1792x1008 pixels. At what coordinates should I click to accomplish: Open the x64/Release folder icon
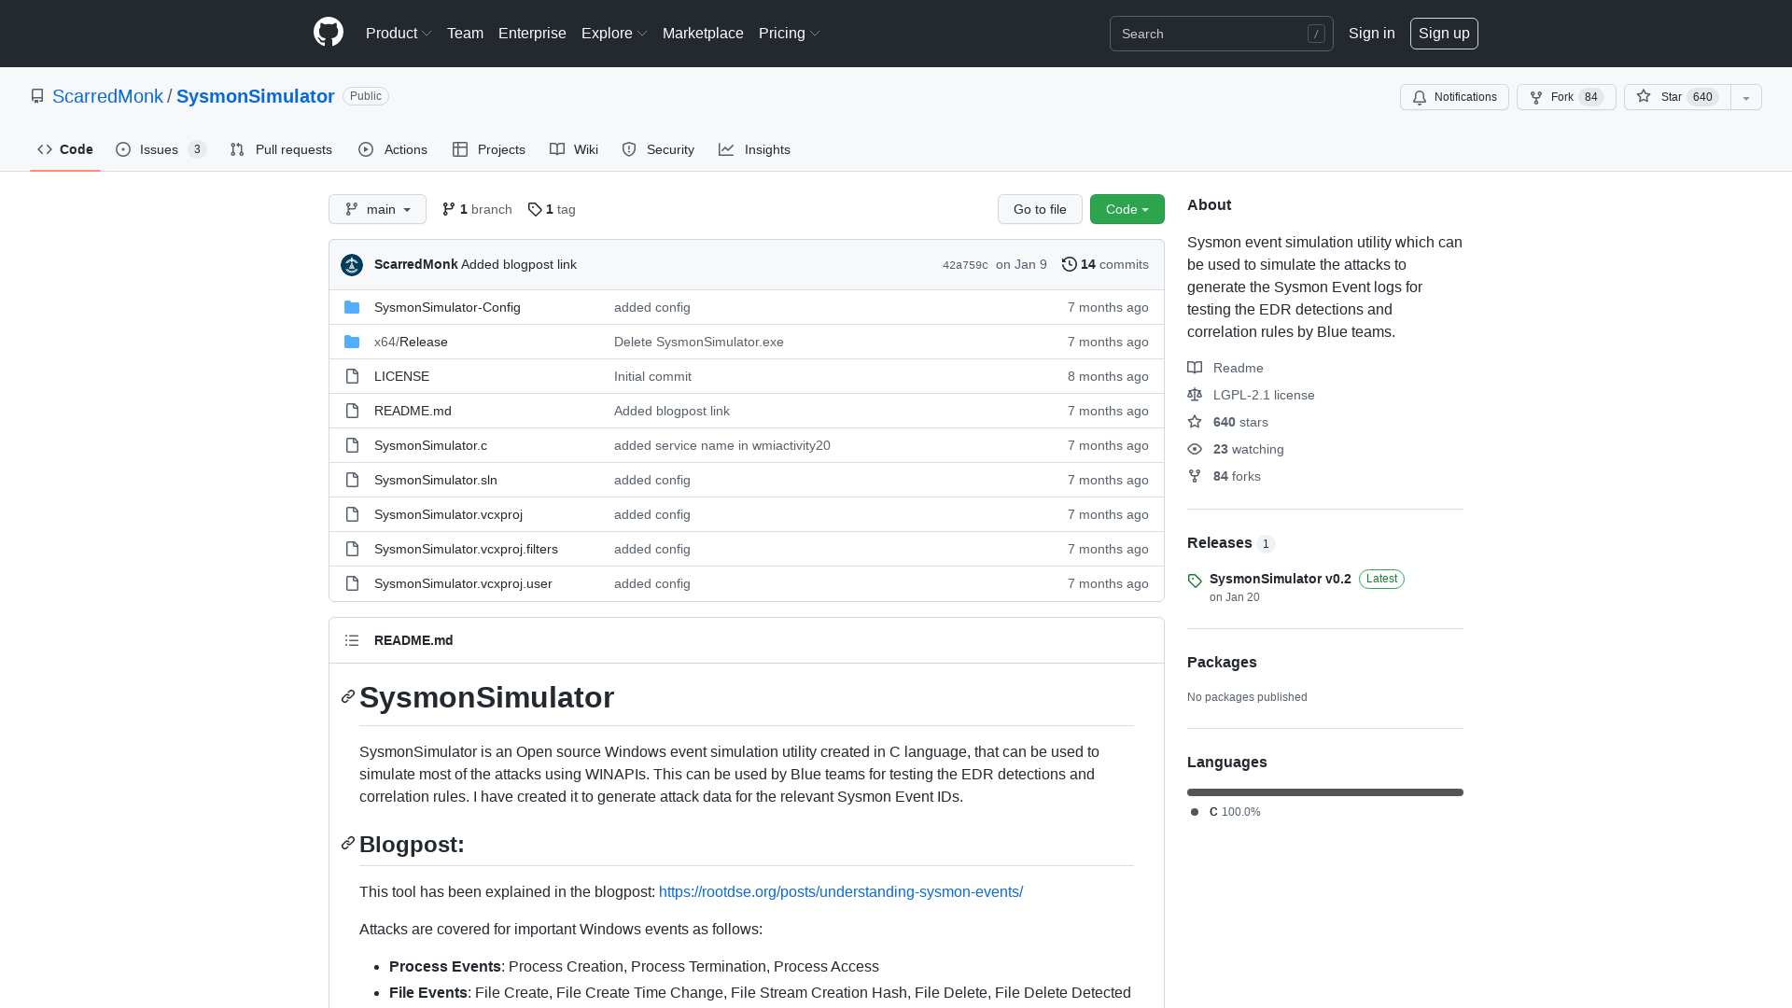tap(352, 342)
